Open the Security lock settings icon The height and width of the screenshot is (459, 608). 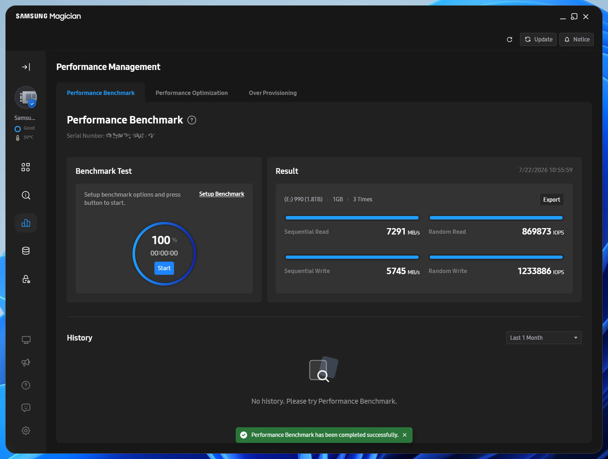click(x=26, y=279)
